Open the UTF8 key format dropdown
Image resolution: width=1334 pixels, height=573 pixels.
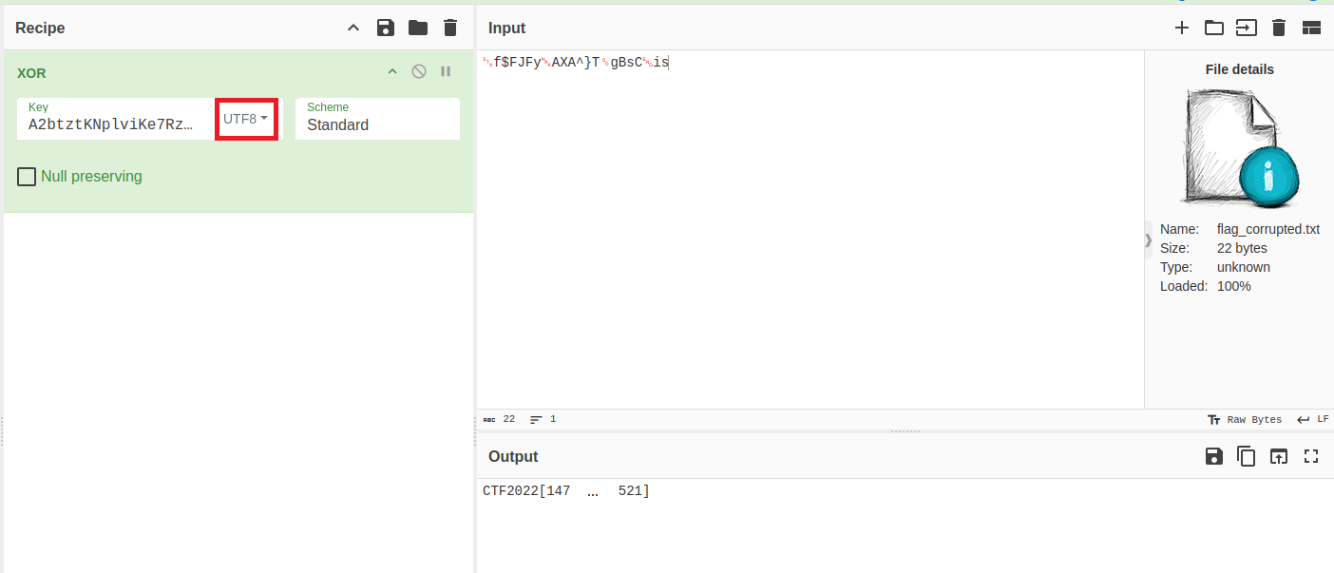tap(246, 119)
